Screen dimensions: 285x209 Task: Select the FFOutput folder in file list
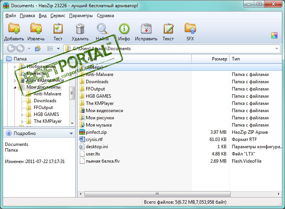point(95,89)
